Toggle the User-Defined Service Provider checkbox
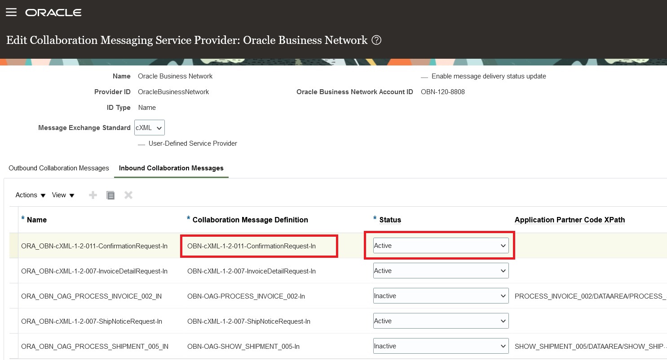The height and width of the screenshot is (360, 667). (141, 144)
